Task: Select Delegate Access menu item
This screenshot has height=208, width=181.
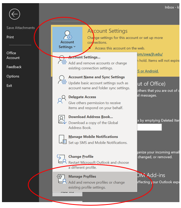Action: (x=95, y=102)
